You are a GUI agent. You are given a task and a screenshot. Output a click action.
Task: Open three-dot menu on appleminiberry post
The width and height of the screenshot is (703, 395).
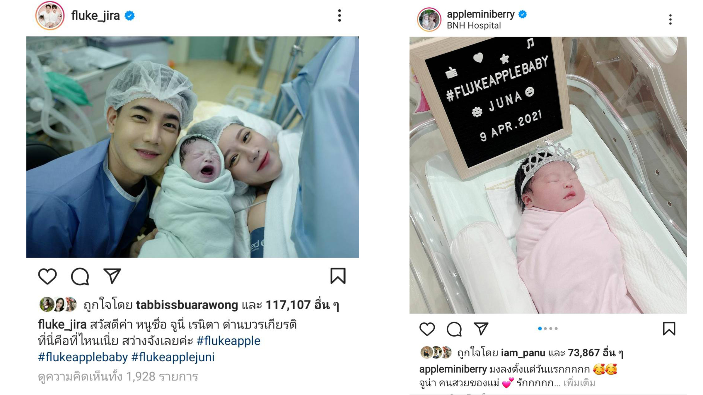pos(670,20)
